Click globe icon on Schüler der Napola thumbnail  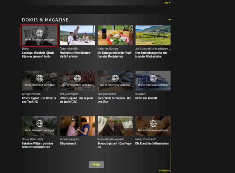coord(115,78)
